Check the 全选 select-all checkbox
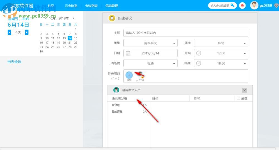Image resolution: width=279 pixels, height=150 pixels. click(238, 98)
